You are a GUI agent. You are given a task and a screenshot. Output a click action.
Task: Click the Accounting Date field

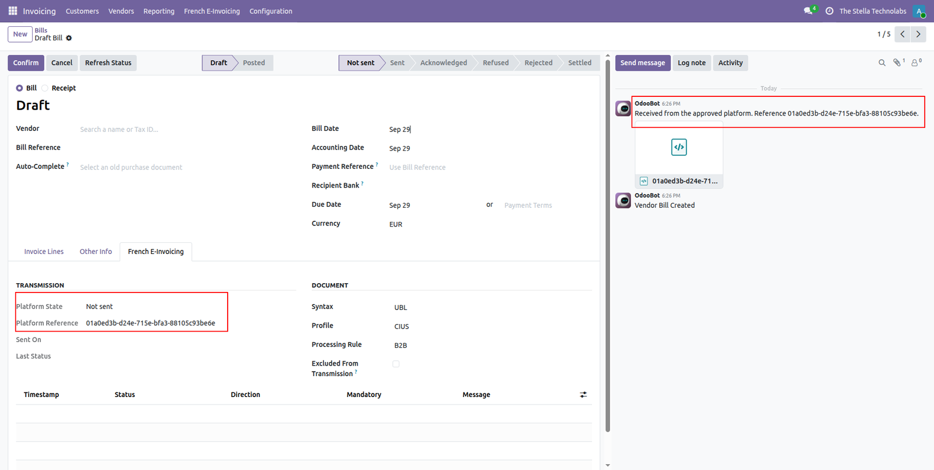[490, 148]
